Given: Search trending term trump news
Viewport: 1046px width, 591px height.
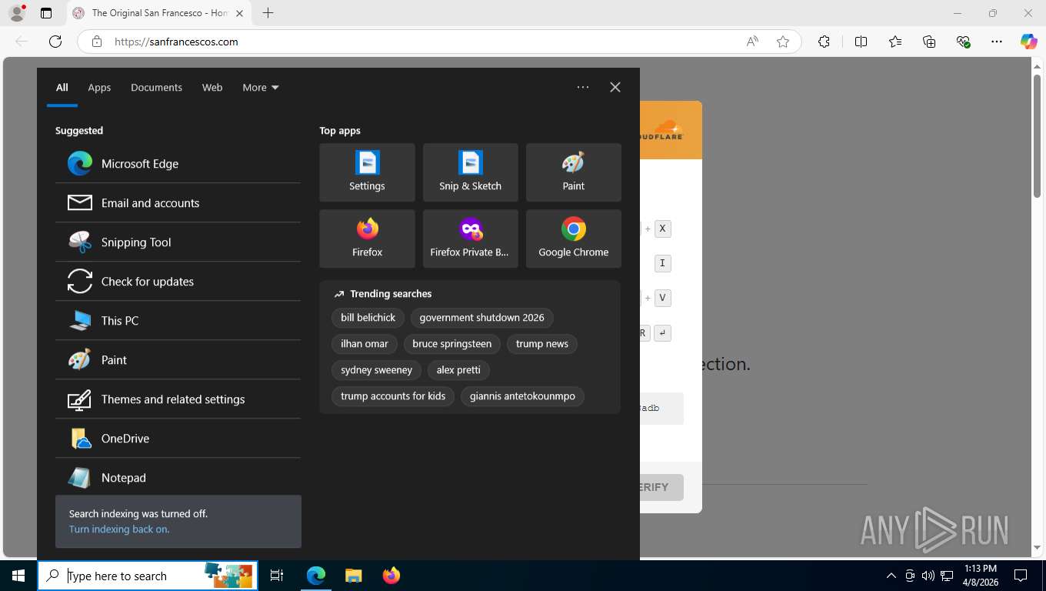Looking at the screenshot, I should (542, 344).
